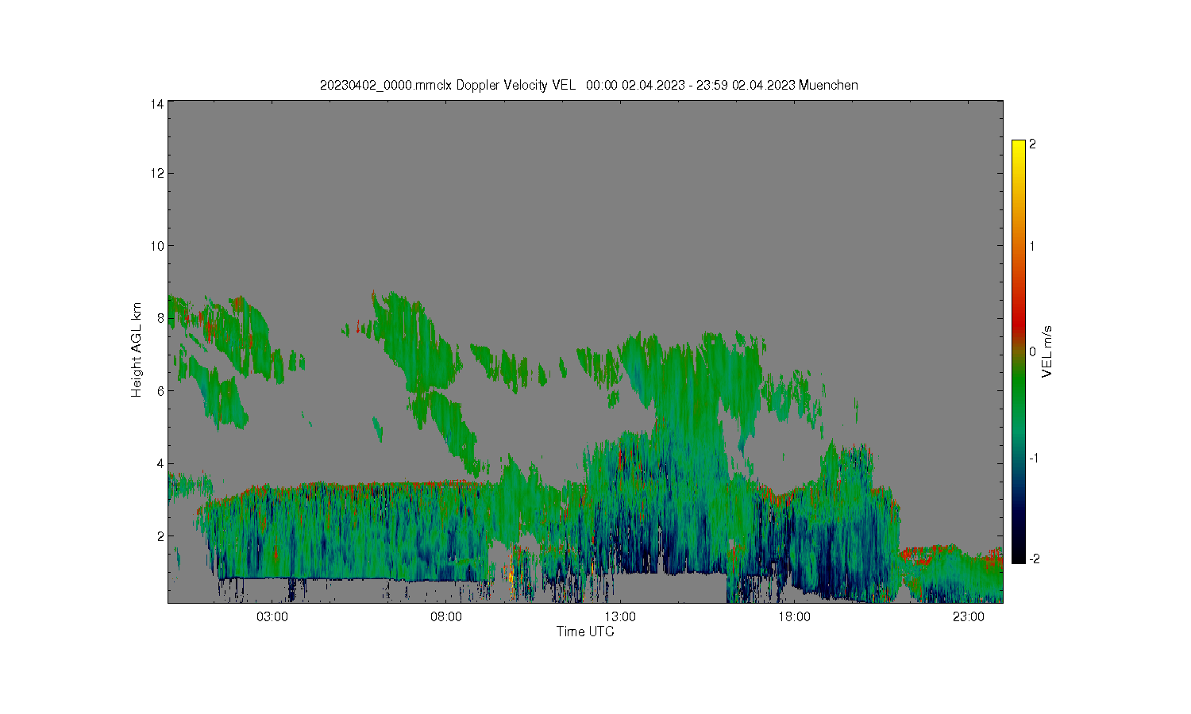
Task: Click the '14' height tick label
Action: [x=157, y=104]
